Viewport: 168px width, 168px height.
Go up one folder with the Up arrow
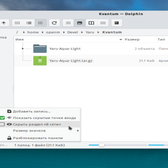(x=4, y=23)
